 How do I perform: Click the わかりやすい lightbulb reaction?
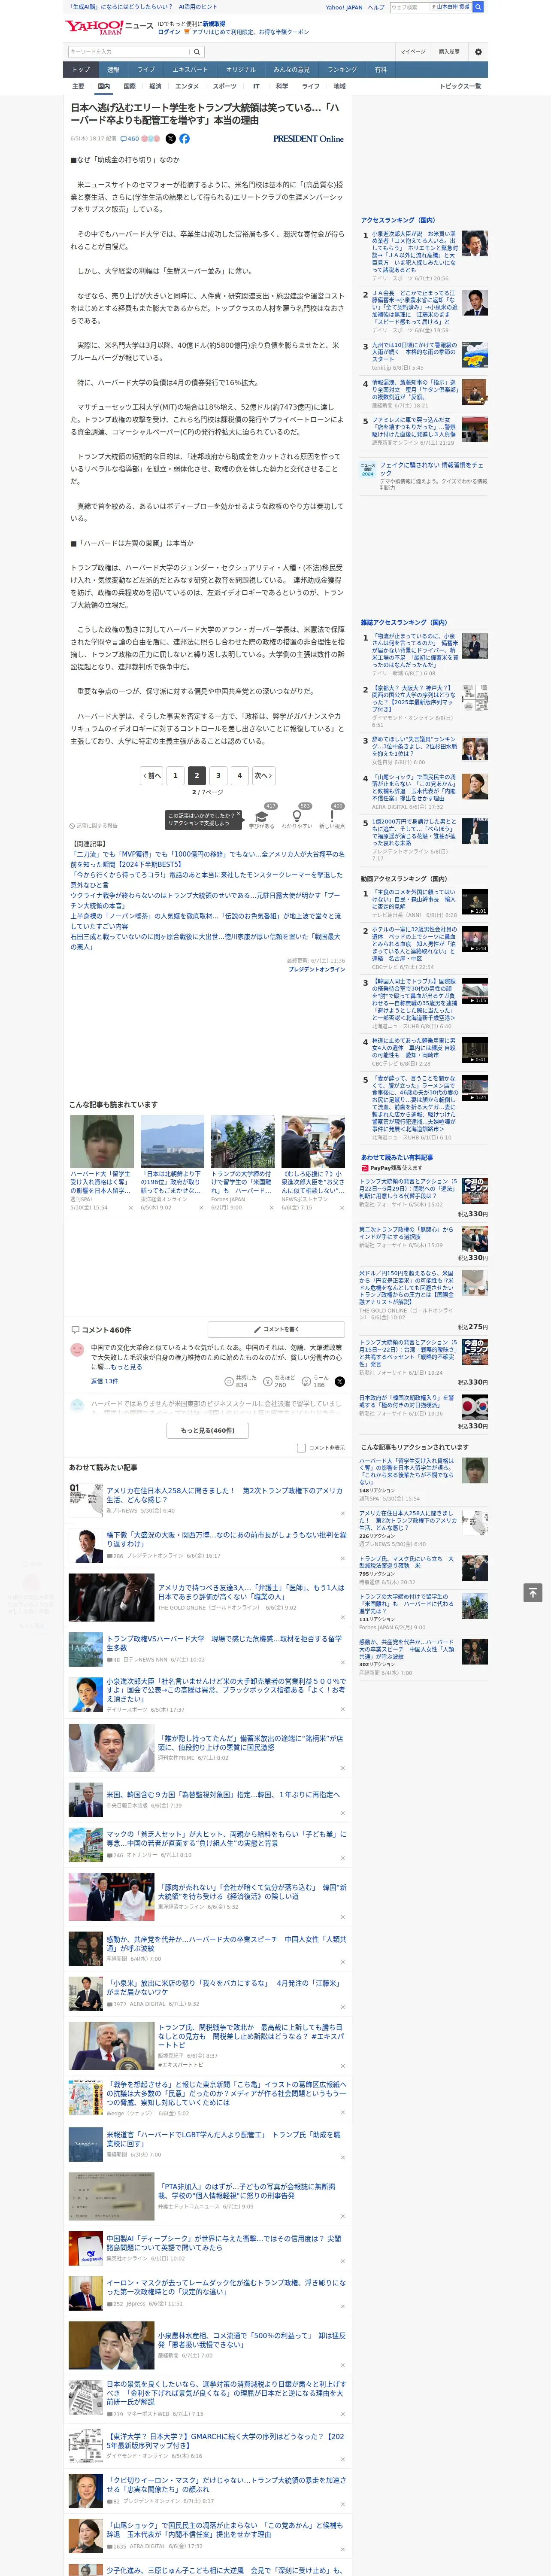click(296, 817)
